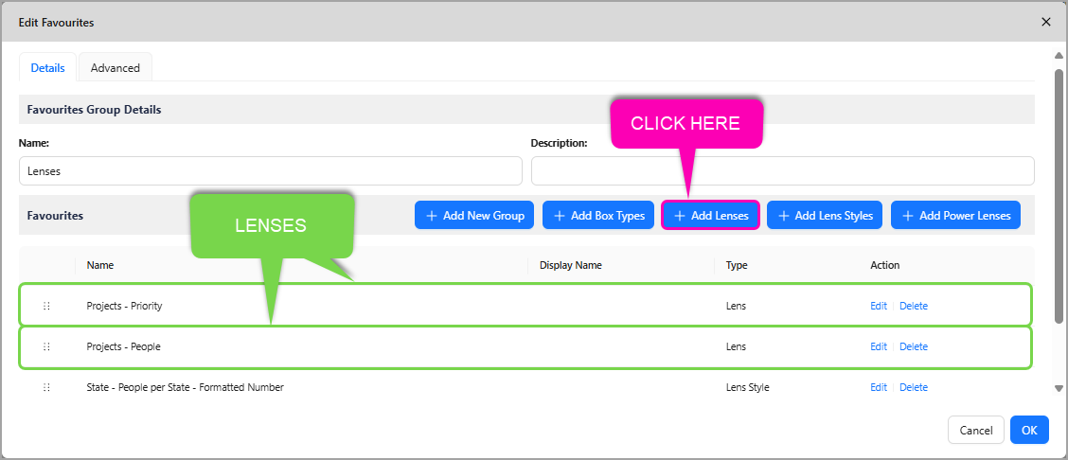Delete the Projects - People lens
This screenshot has height=460, width=1068.
coord(913,346)
